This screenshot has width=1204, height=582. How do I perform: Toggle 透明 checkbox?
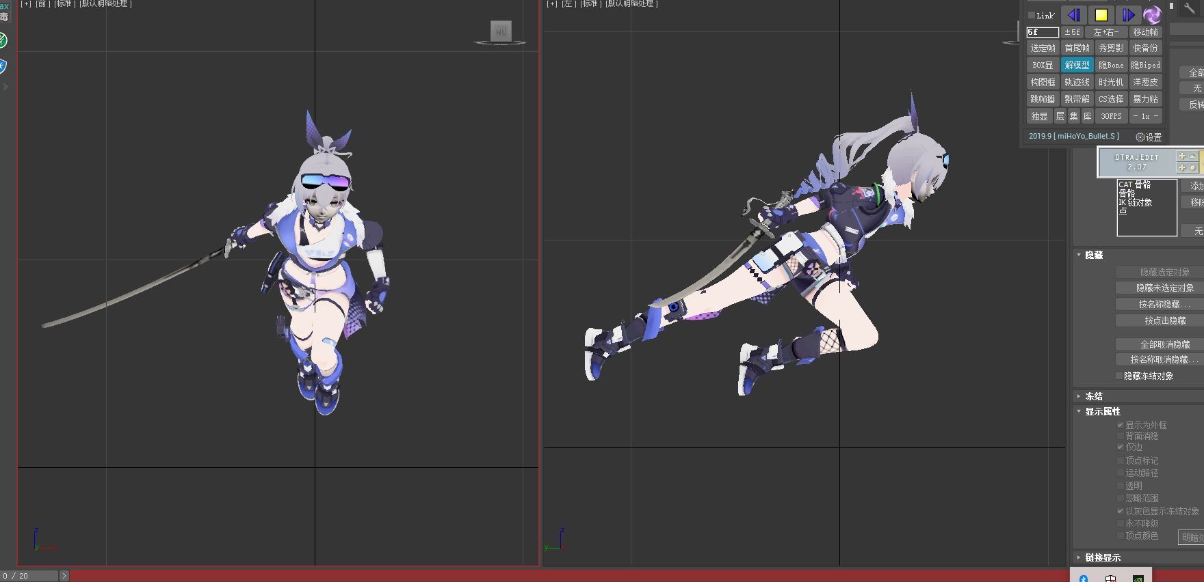coord(1121,486)
